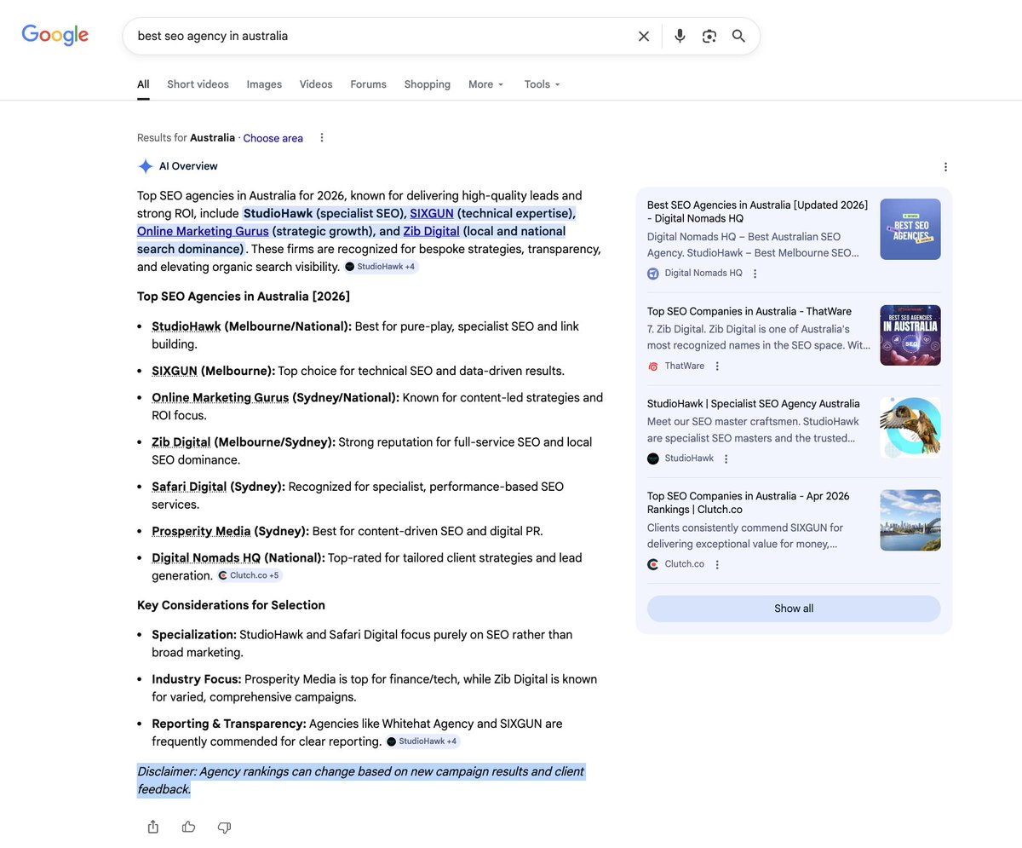Give the AI Overview a thumbs up
1022x848 pixels.
[188, 827]
